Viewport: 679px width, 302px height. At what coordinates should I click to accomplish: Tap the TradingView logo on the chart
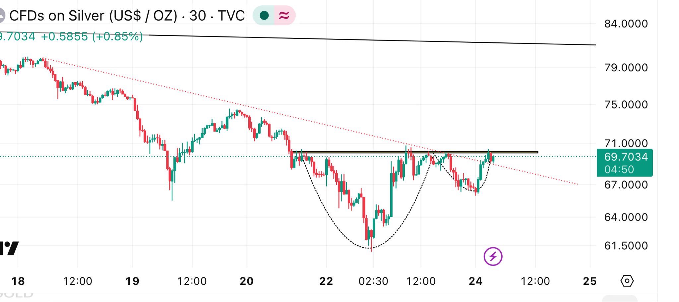[9, 248]
